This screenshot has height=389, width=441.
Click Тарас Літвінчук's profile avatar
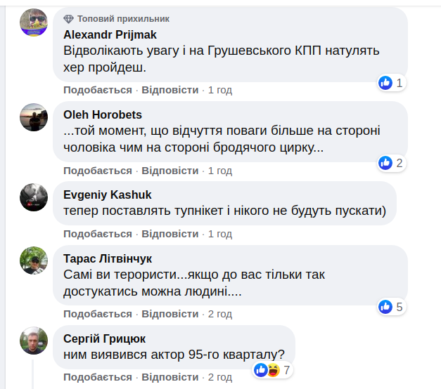33,261
